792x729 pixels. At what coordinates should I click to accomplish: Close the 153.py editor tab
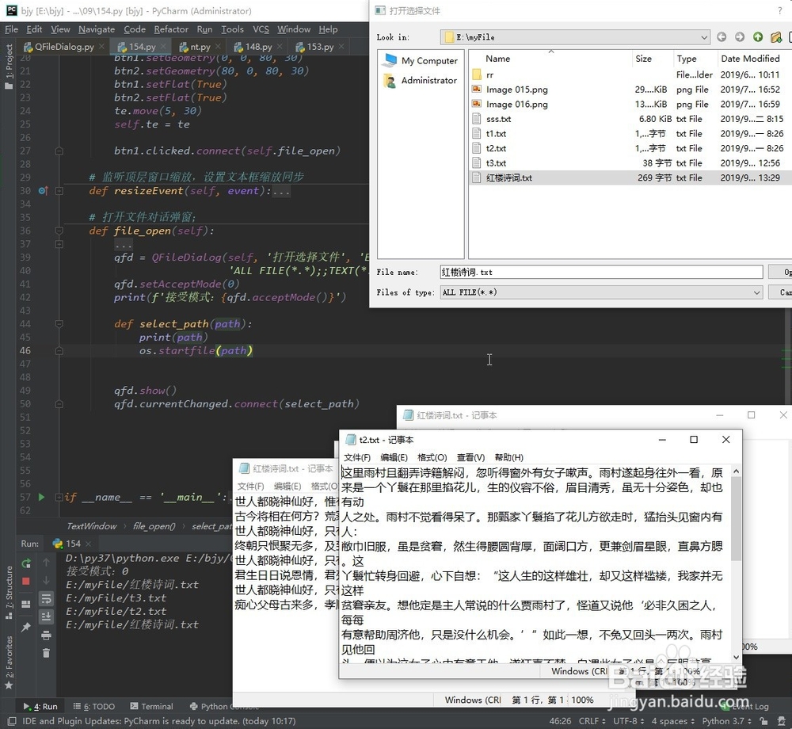(x=341, y=47)
